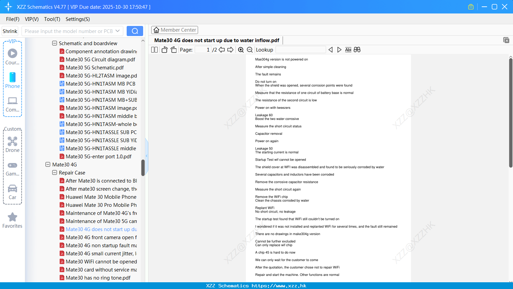Open Mate30 5G-HN1TASM MB+SUB file
This screenshot has height=289, width=513.
point(98,100)
